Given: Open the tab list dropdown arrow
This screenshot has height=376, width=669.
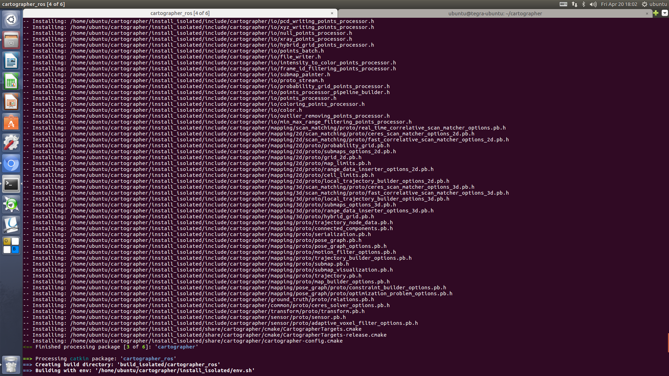Looking at the screenshot, I should [x=664, y=13].
